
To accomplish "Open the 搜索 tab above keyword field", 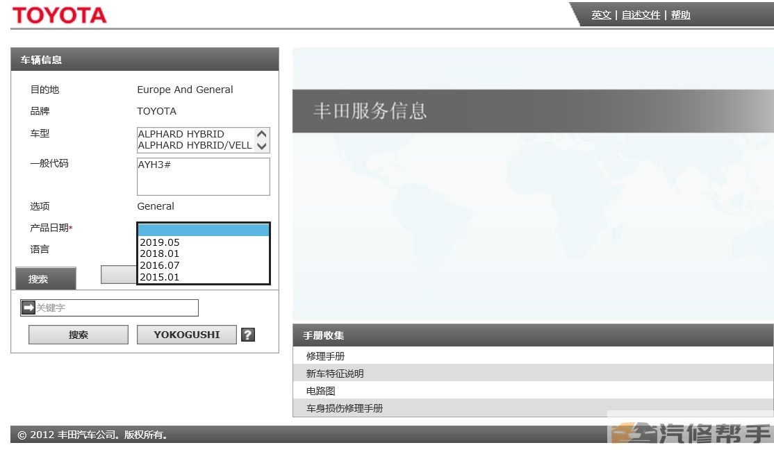I will [45, 279].
